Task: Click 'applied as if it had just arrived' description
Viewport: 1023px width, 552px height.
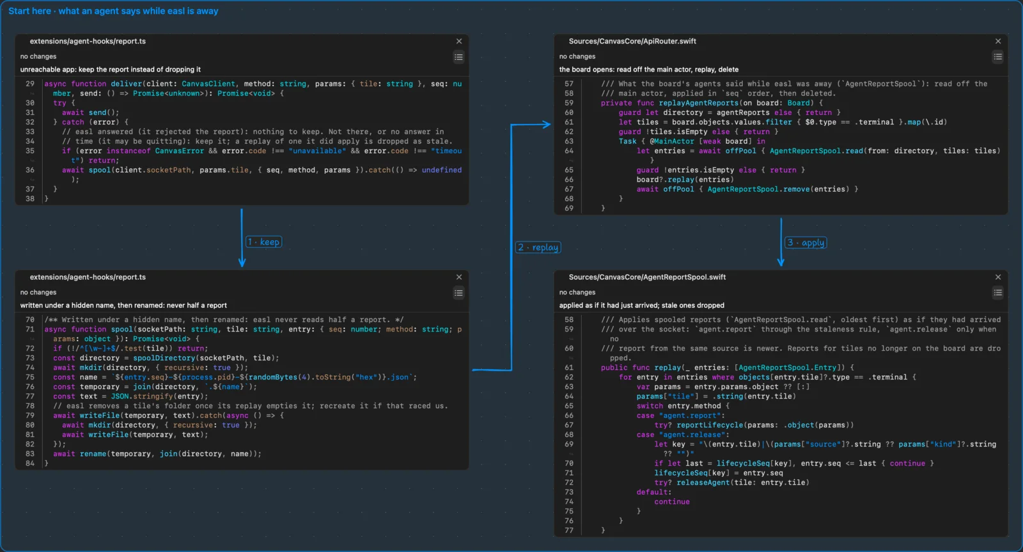Action: click(x=642, y=305)
